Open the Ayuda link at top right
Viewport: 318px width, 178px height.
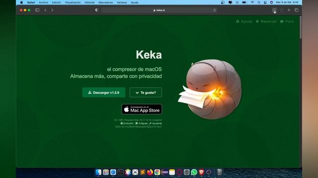(244, 21)
